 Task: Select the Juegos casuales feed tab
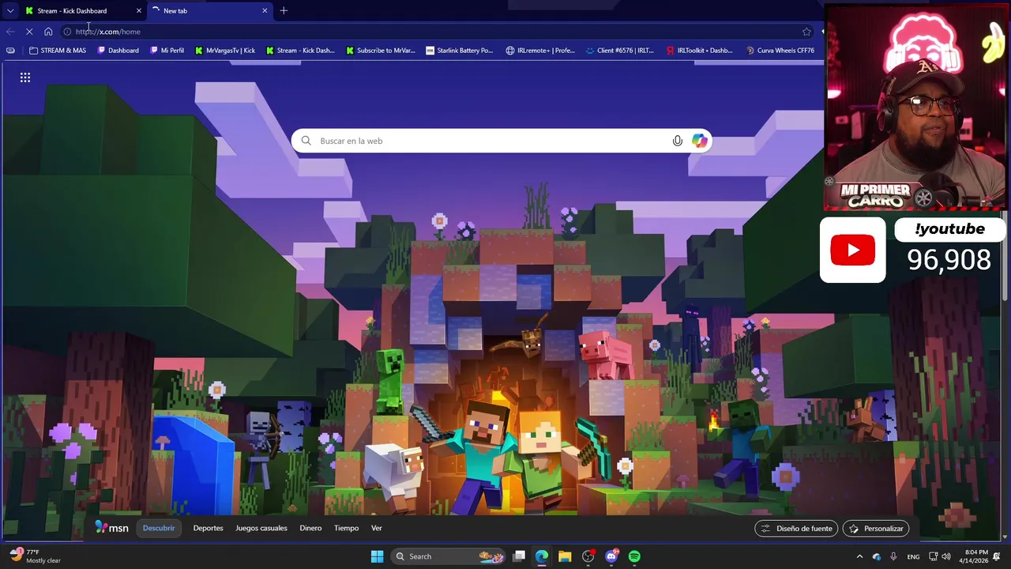261,528
